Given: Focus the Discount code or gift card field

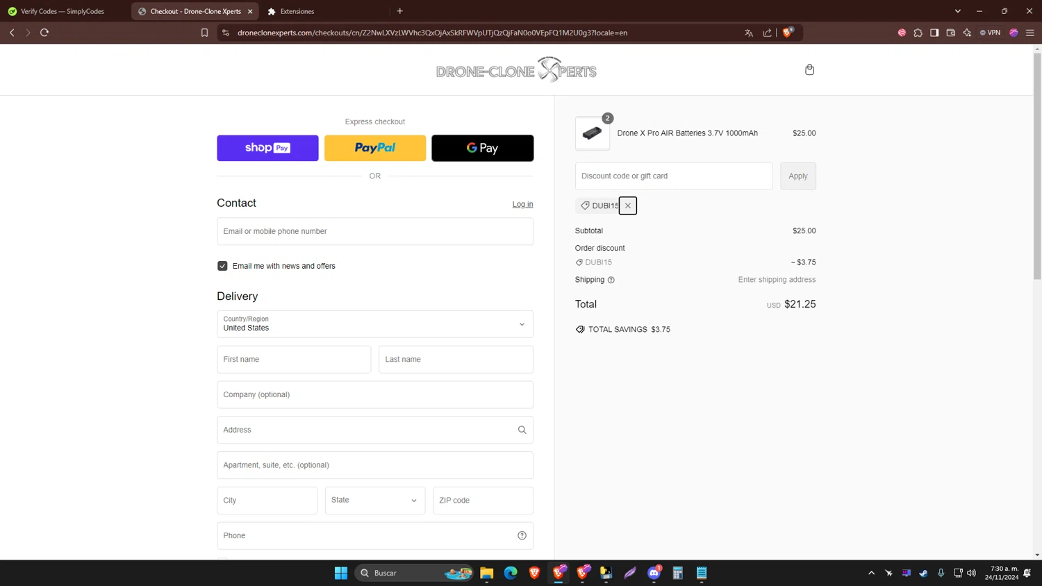Looking at the screenshot, I should (x=674, y=176).
